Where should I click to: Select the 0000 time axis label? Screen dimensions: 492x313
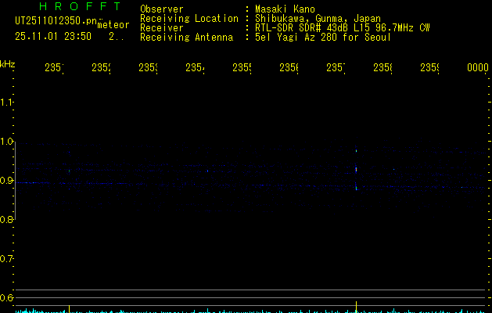pos(477,68)
